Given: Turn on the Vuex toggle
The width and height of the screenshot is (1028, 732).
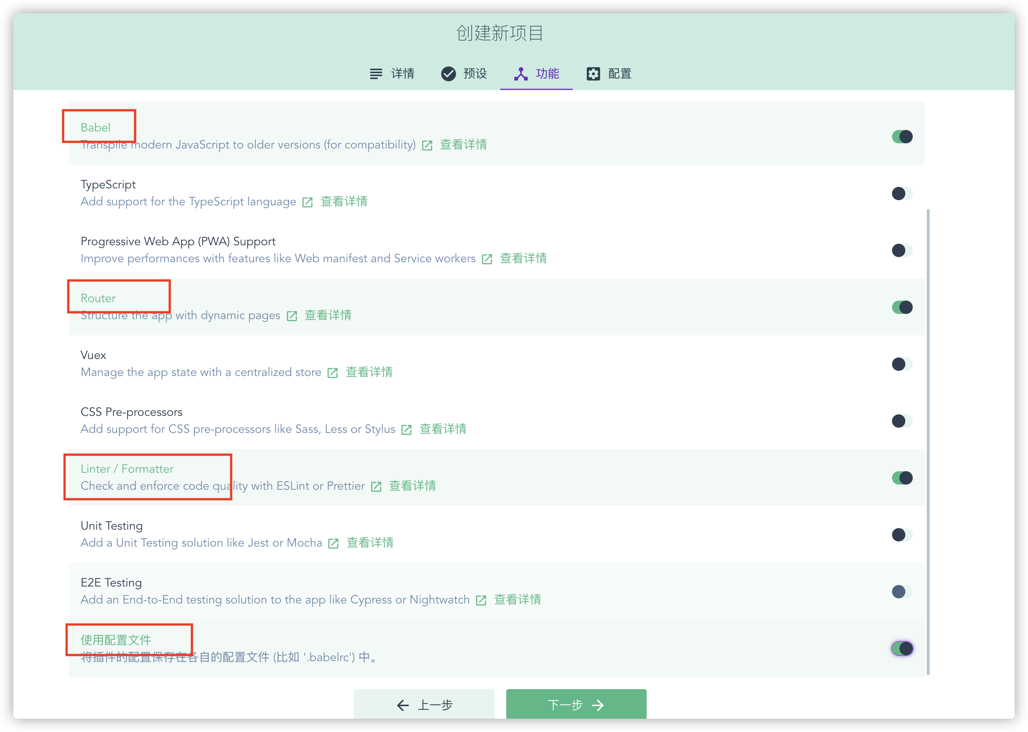Looking at the screenshot, I should [x=902, y=364].
